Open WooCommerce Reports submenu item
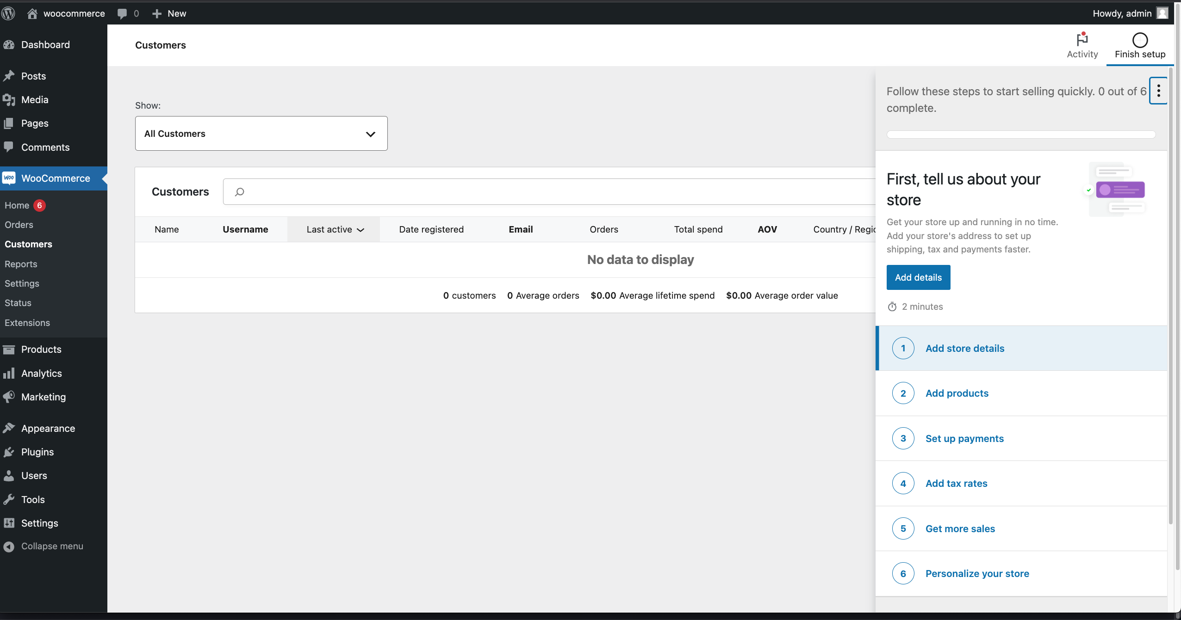The width and height of the screenshot is (1181, 620). click(x=21, y=264)
